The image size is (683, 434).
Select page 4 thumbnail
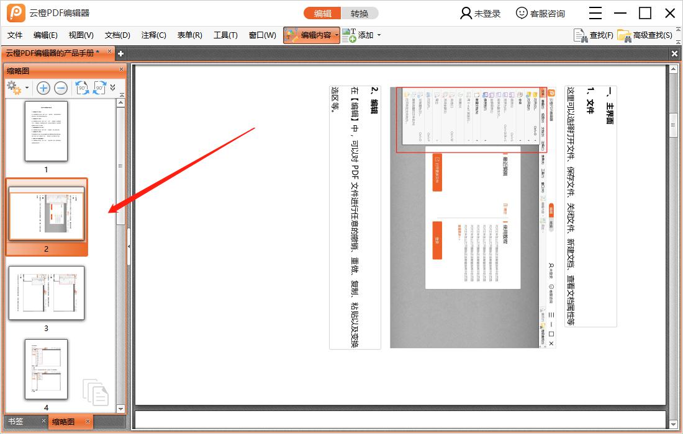[46, 369]
